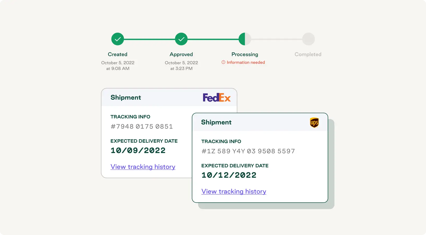Toggle the Created milestone to incomplete

[117, 39]
